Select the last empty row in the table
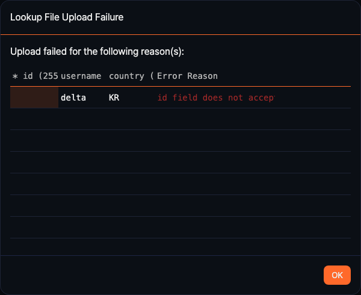 point(180,247)
